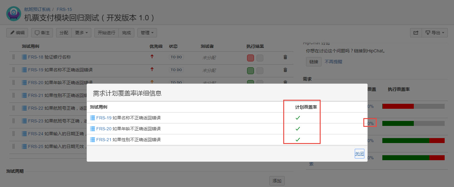Click green checkmark for FRS-20 in dialog
This screenshot has width=454, height=187.
click(298, 129)
